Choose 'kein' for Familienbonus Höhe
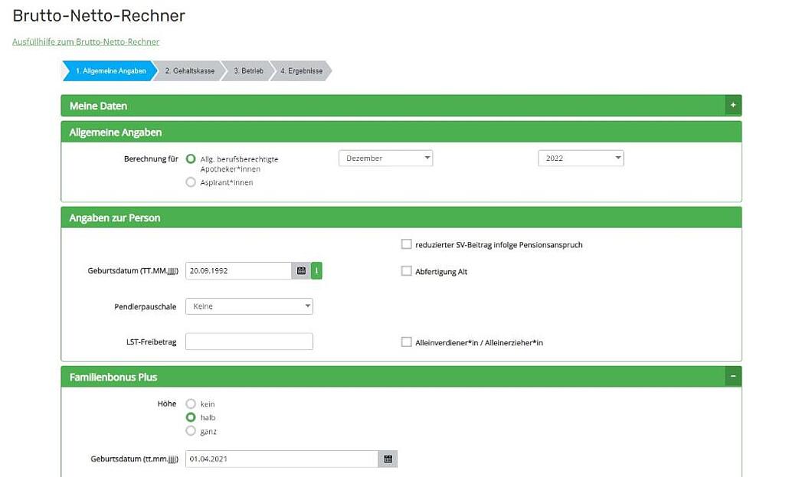This screenshot has width=789, height=477. pos(191,404)
